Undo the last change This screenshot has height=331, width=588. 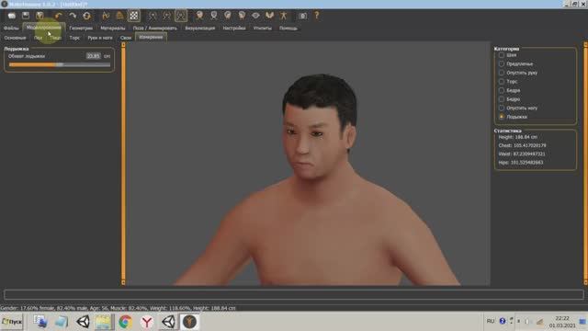(x=58, y=16)
